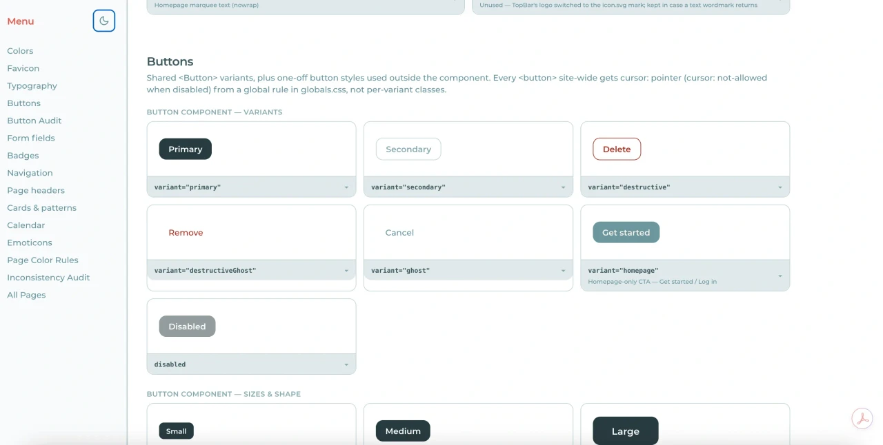Open Inconsistency Audit in sidebar

[48, 278]
